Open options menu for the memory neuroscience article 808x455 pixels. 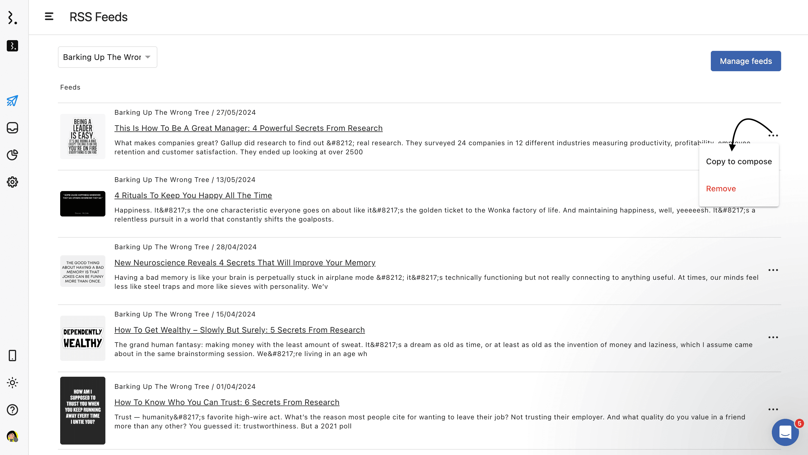(x=773, y=270)
